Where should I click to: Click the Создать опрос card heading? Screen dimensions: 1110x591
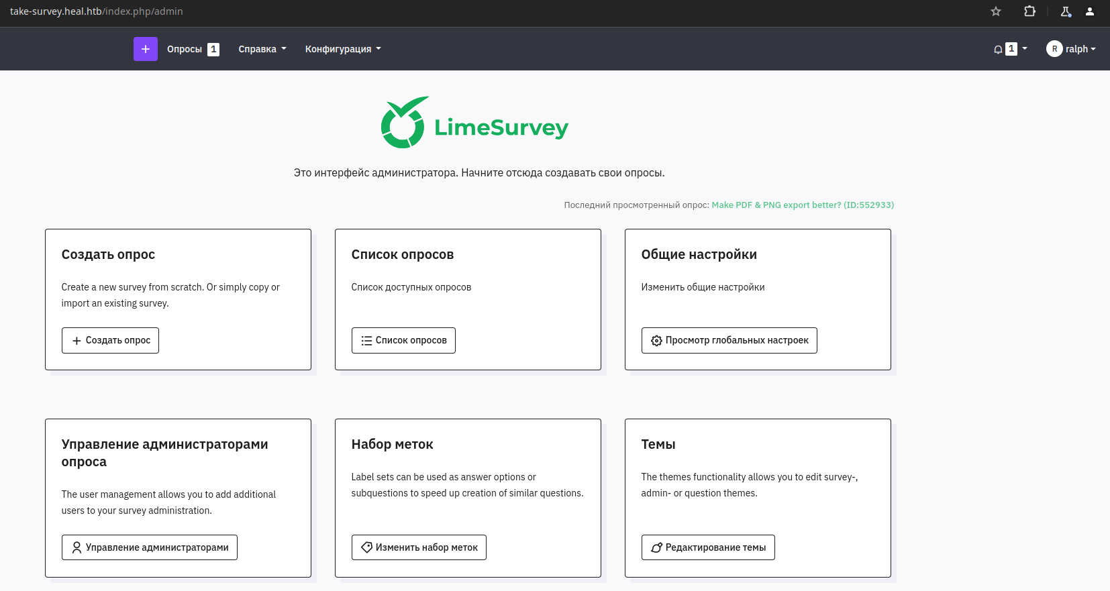108,254
